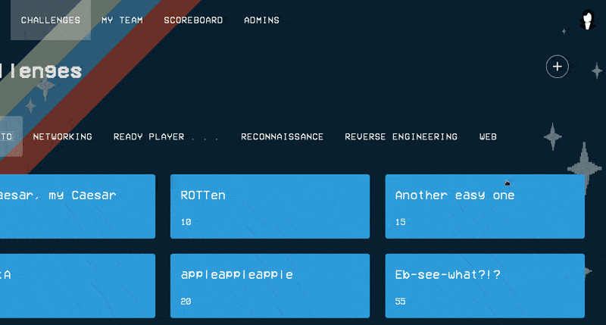
Task: Open the Admins navigation link
Action: coord(261,20)
